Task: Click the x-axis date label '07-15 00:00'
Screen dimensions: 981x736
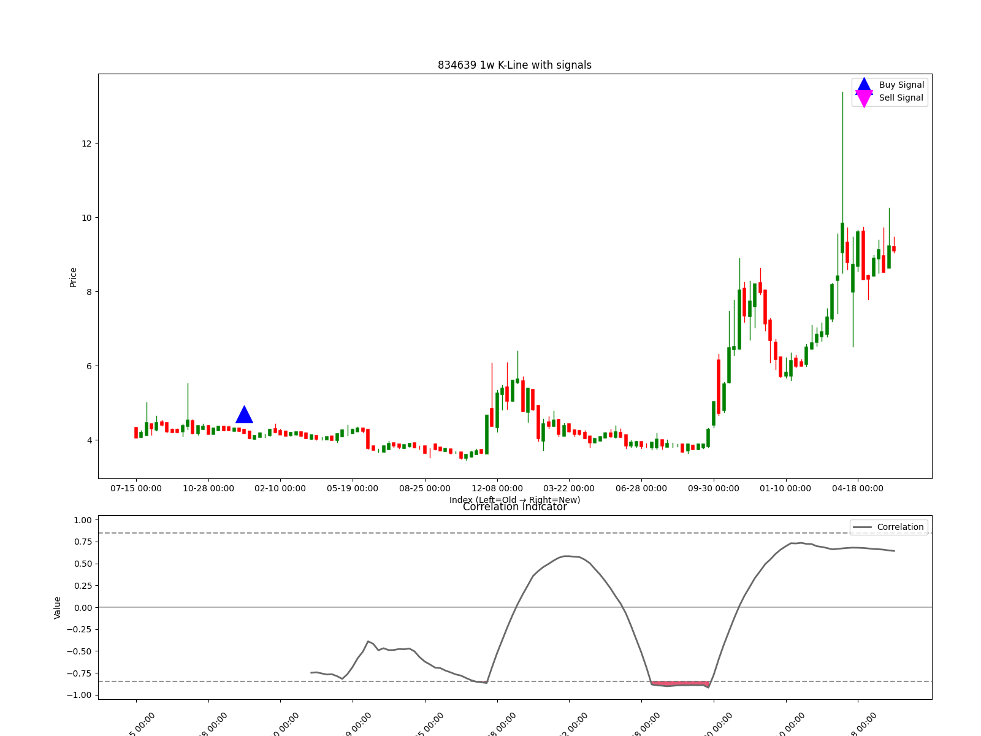Action: [x=136, y=488]
